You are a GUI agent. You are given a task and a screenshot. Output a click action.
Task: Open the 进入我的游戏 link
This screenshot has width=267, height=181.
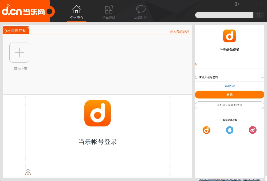(x=179, y=32)
